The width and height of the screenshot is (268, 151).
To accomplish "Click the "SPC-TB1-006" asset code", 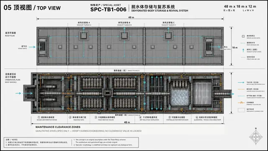I will pyautogui.click(x=108, y=10).
